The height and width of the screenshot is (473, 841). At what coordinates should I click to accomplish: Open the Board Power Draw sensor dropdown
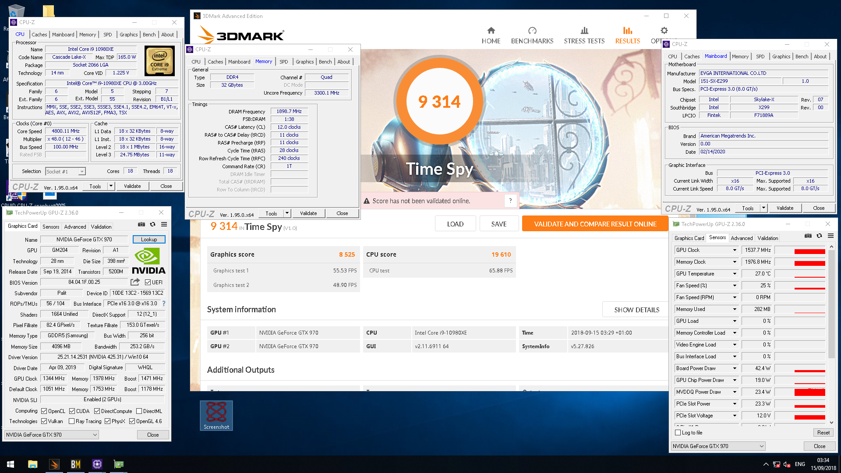(x=735, y=368)
